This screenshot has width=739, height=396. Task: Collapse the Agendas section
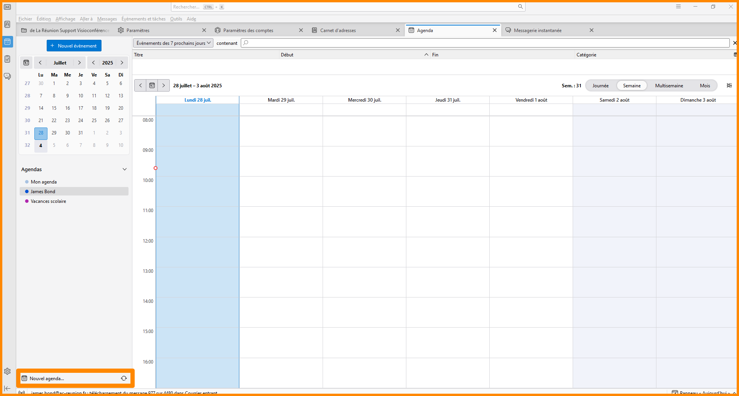coord(125,169)
